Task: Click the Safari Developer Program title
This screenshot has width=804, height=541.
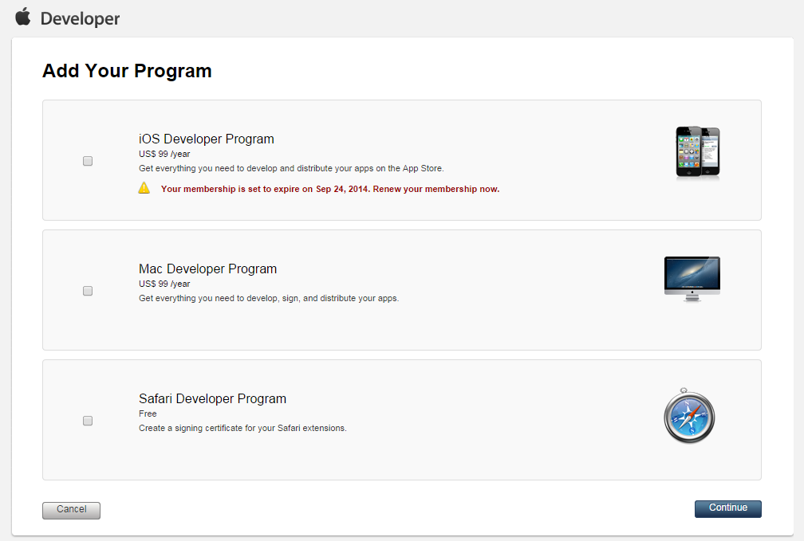Action: [x=212, y=398]
